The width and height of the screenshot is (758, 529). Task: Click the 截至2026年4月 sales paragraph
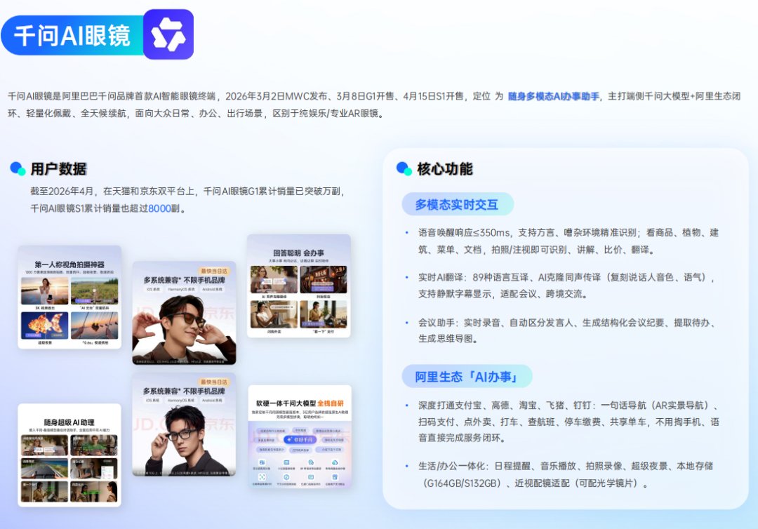coord(188,200)
